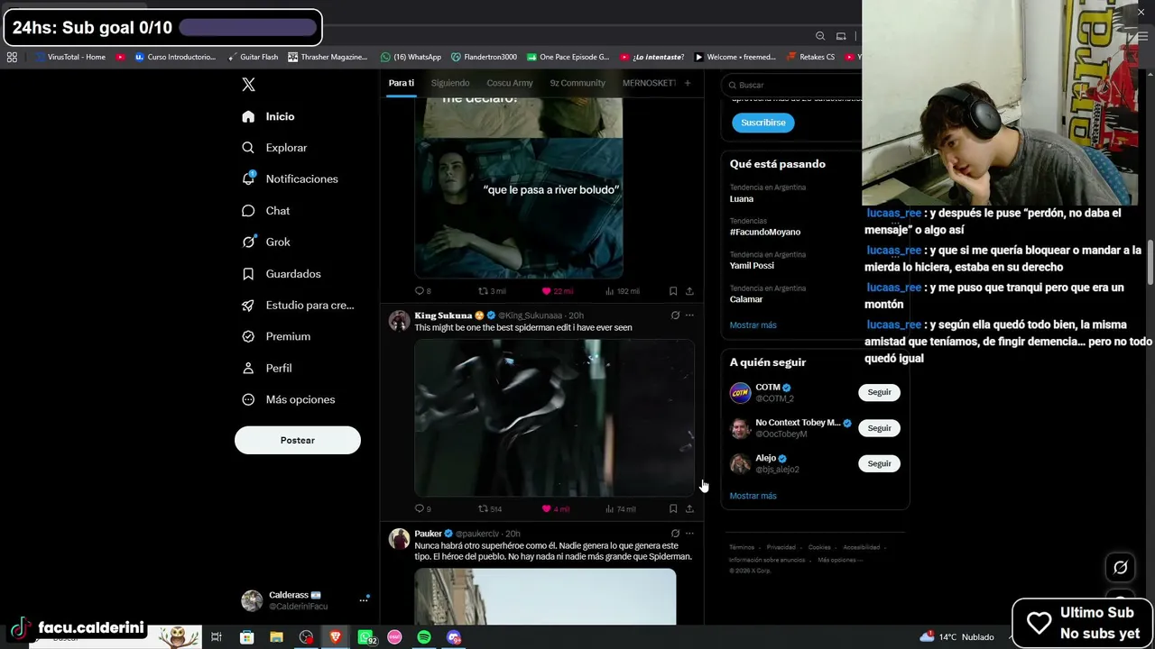Unlike the post with 22 mil likes
The image size is (1155, 649).
tap(557, 291)
